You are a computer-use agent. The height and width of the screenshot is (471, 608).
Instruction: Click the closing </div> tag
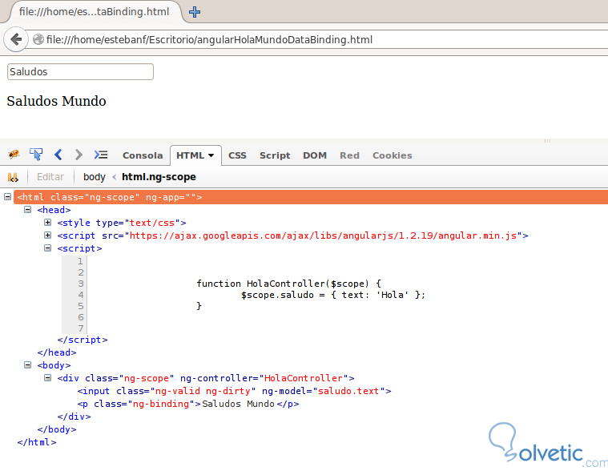pyautogui.click(x=74, y=417)
